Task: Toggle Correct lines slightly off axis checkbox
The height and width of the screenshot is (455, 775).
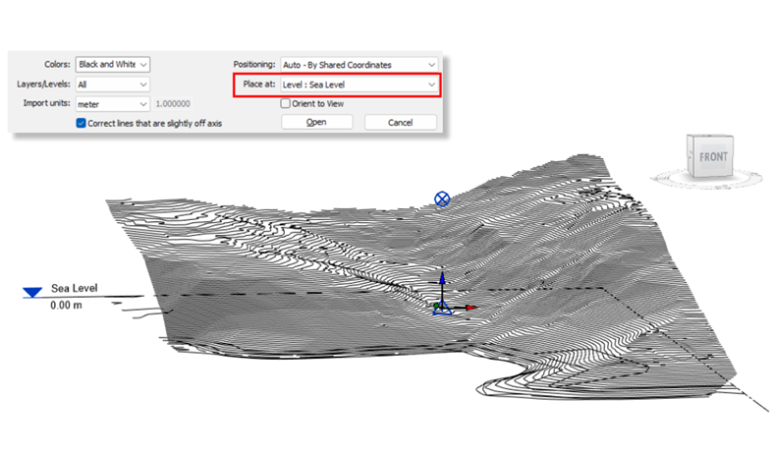Action: (82, 123)
